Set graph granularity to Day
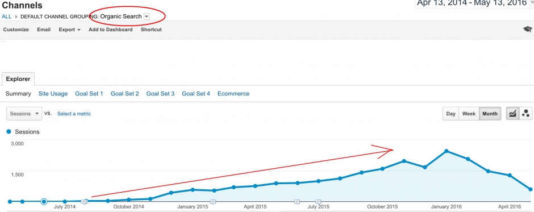Image resolution: width=534 pixels, height=212 pixels. (450, 114)
